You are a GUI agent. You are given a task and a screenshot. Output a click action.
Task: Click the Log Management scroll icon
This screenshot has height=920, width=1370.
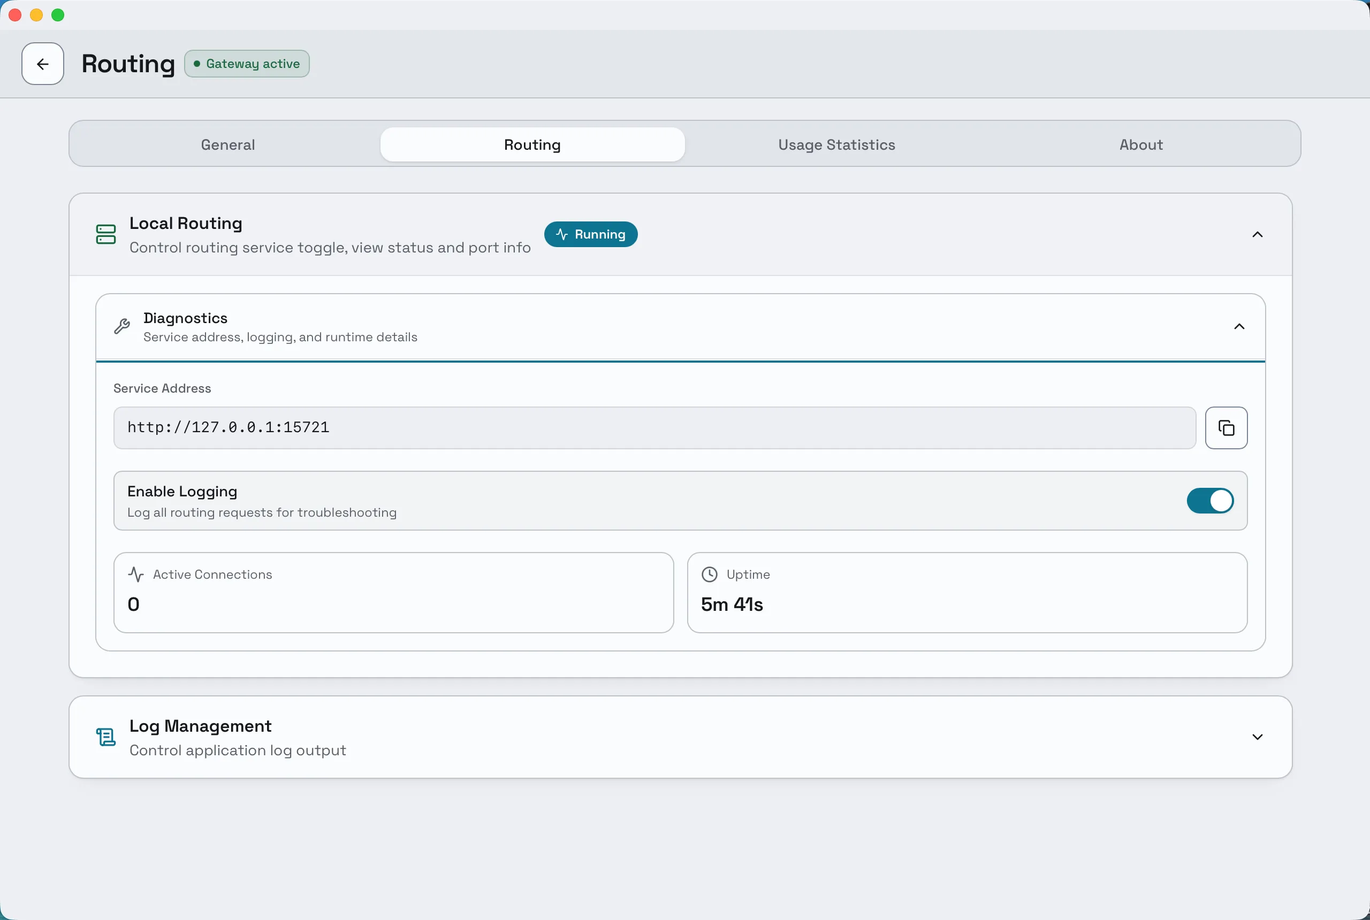click(x=105, y=737)
